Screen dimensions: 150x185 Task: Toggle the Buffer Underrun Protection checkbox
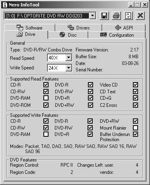pyautogui.click(x=135, y=134)
